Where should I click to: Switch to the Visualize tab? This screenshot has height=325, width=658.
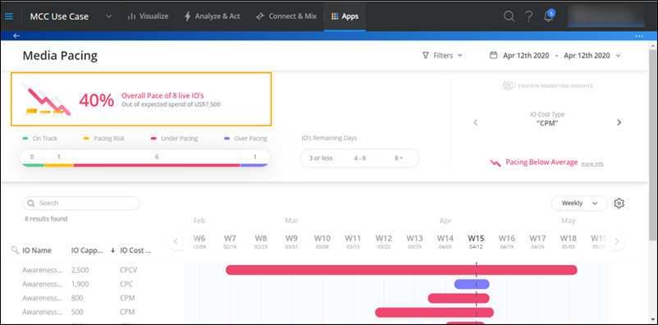pos(148,16)
